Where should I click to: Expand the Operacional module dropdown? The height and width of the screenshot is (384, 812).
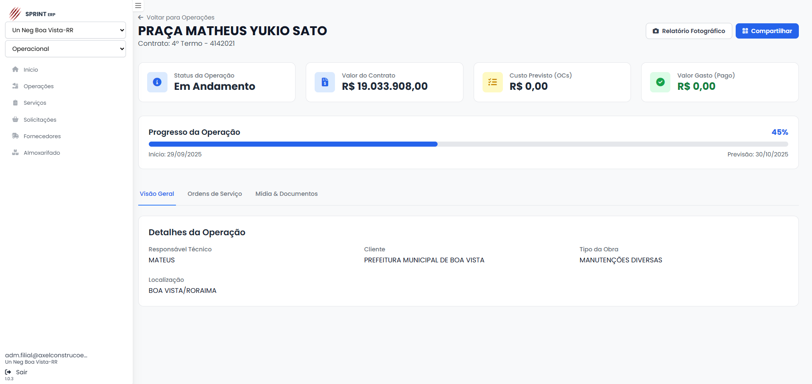point(66,49)
